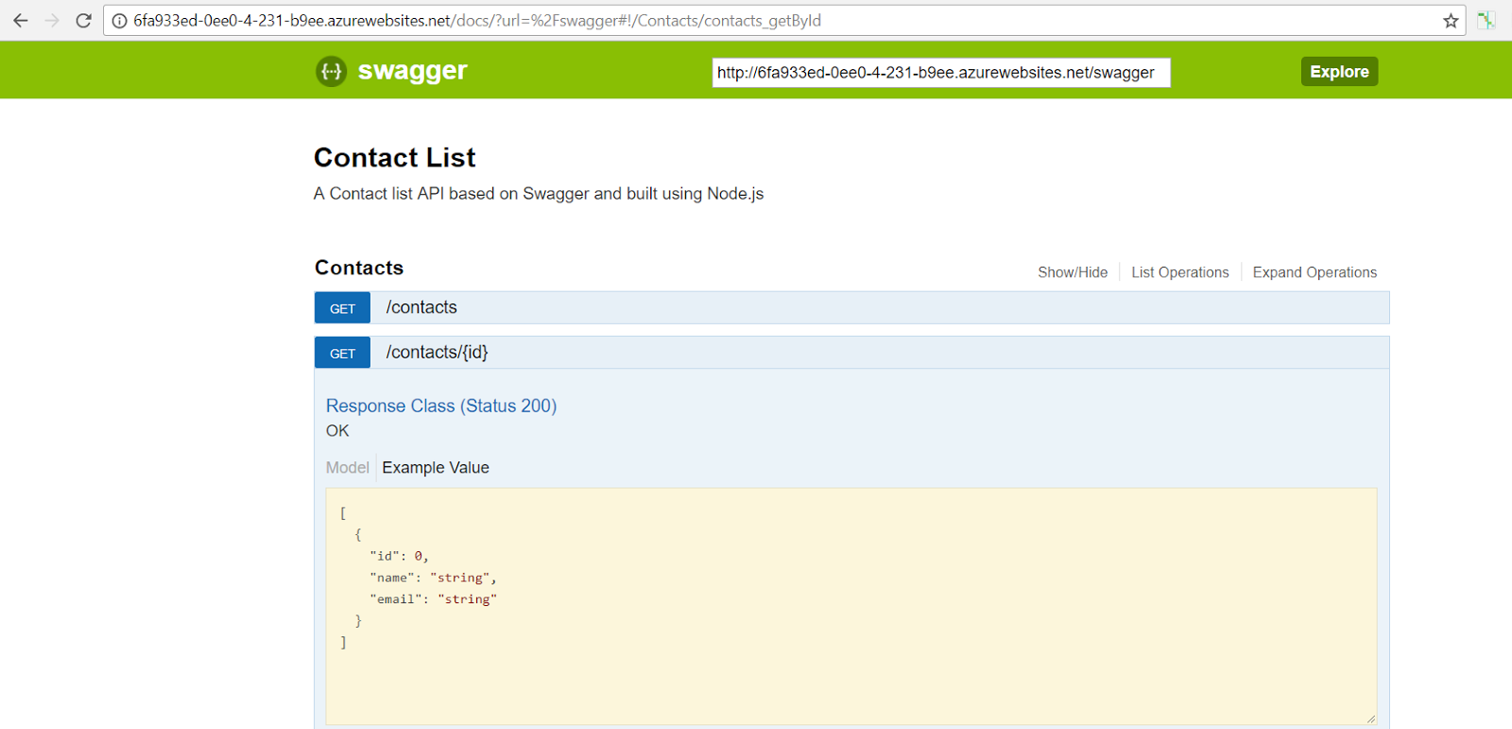
Task: Select the Example Value tab
Action: (x=436, y=468)
